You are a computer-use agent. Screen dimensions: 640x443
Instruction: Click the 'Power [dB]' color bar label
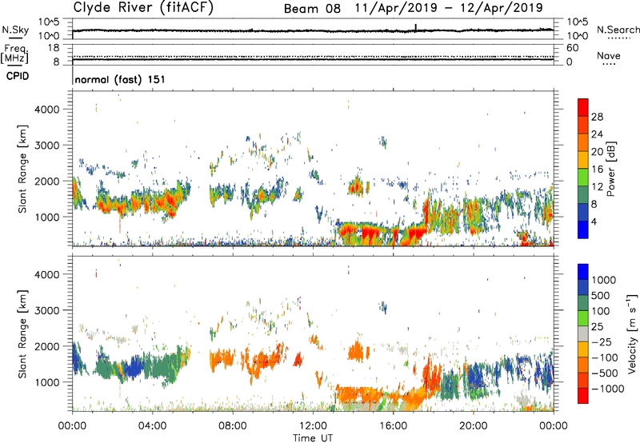610,169
